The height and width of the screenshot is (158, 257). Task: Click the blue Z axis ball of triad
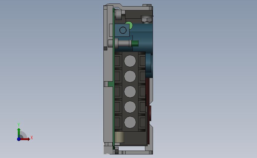[19, 139]
